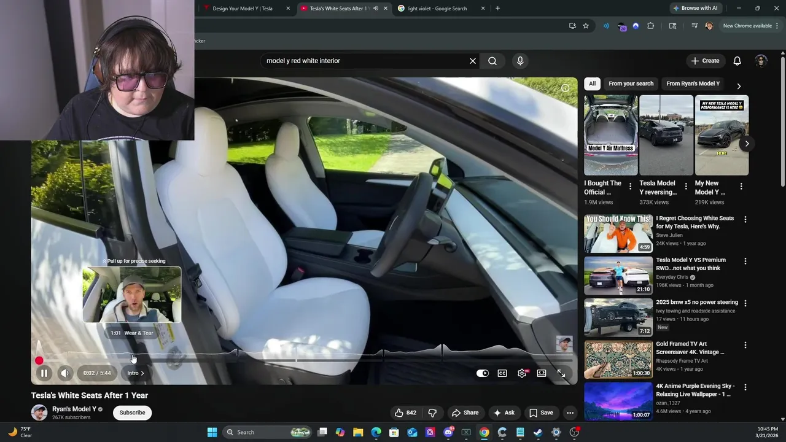This screenshot has width=786, height=442.
Task: Open the Create menu
Action: point(705,61)
